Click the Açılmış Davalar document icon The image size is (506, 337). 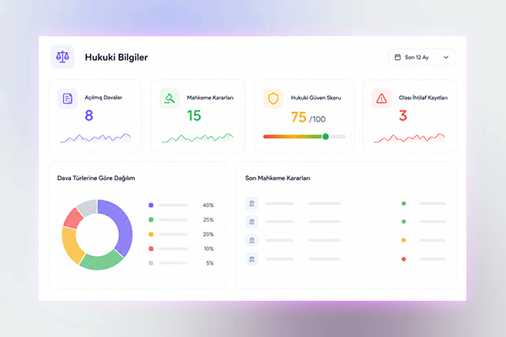click(x=67, y=99)
